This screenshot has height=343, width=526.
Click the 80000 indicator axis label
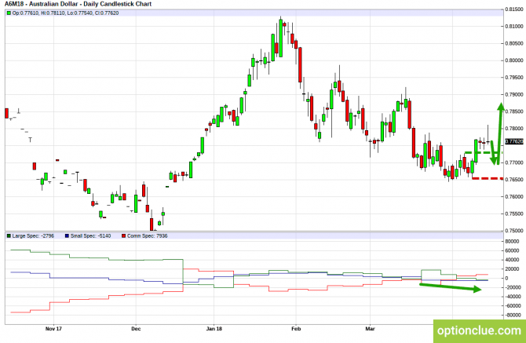point(512,242)
